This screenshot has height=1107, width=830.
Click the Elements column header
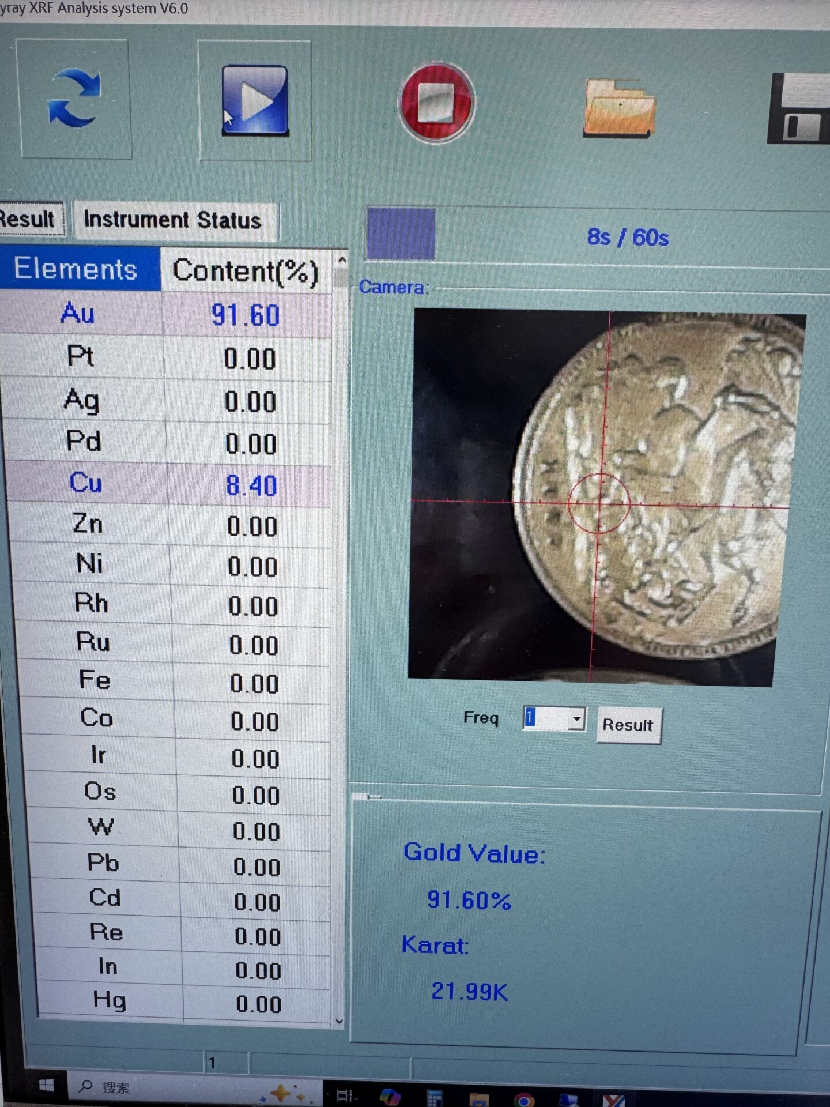tap(77, 269)
